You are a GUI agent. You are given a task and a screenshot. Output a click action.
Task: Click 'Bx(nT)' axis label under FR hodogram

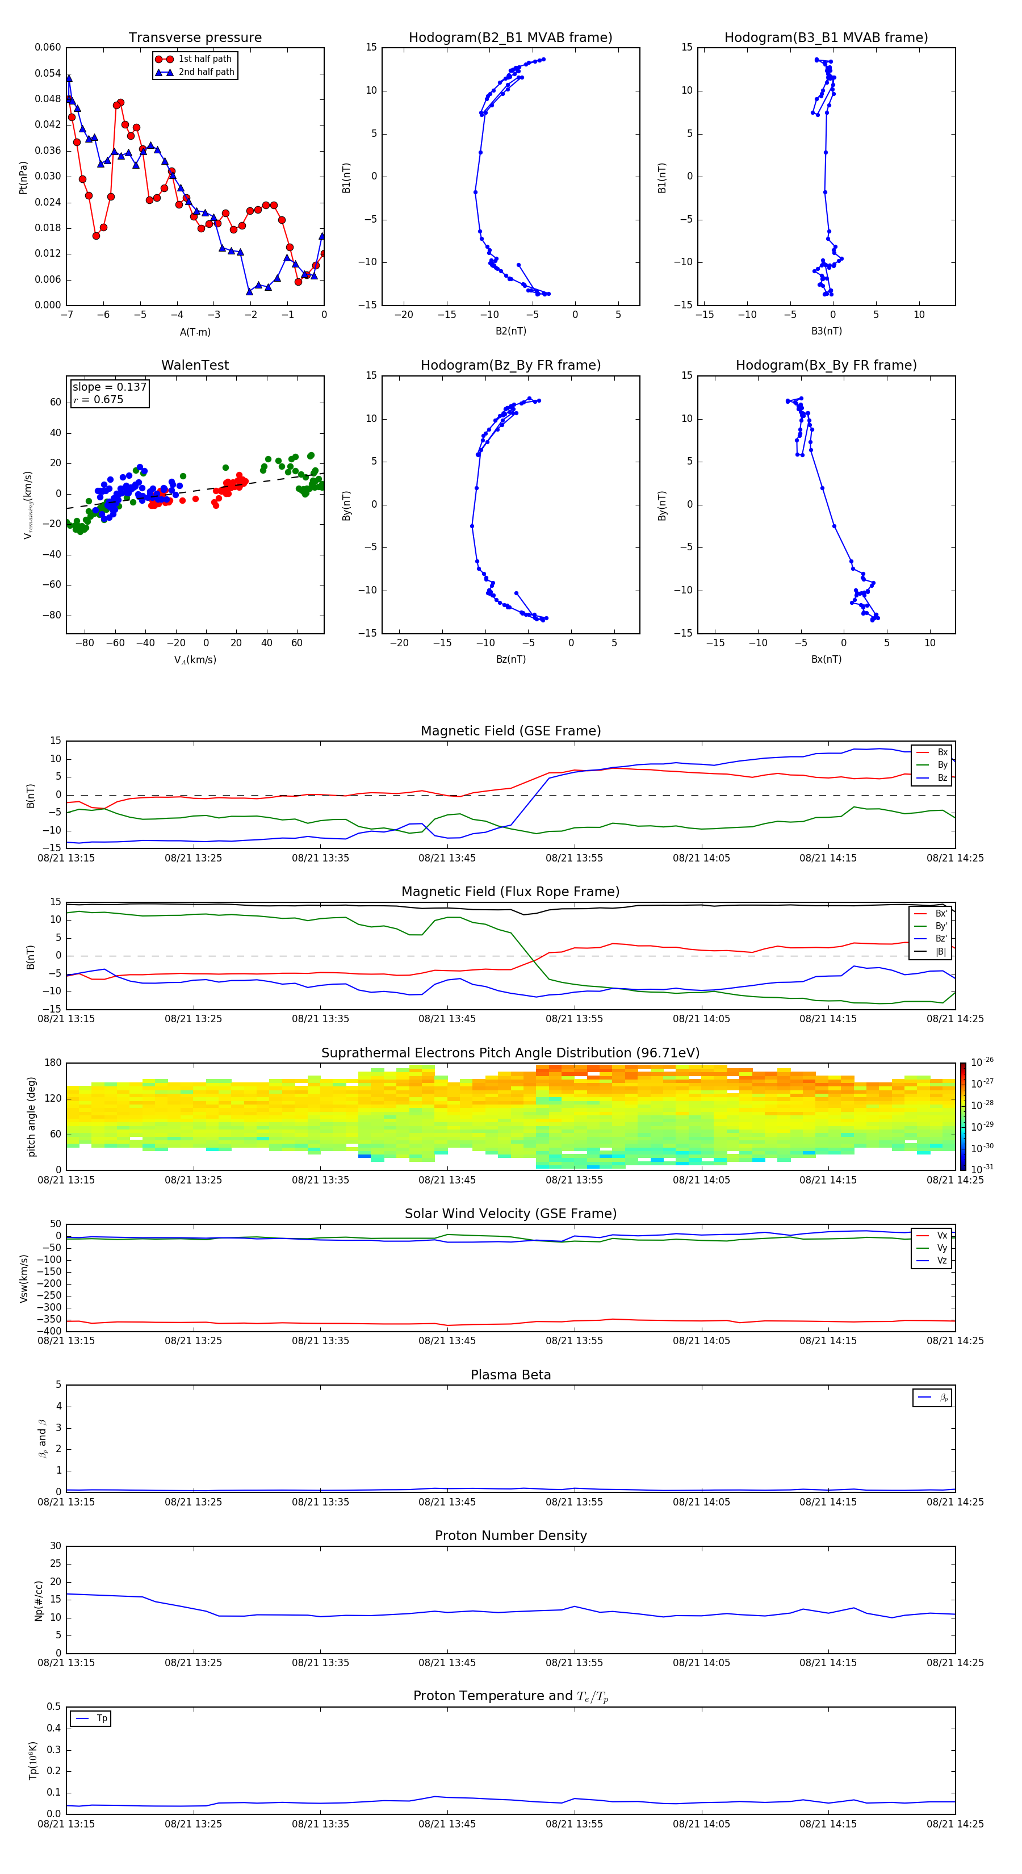pos(826,659)
